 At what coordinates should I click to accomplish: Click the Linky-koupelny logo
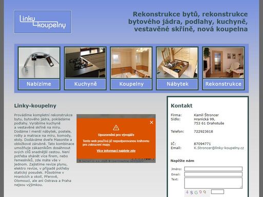click(43, 22)
